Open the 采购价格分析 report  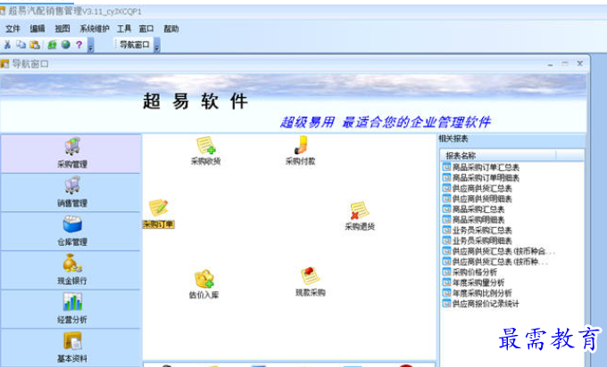pos(470,272)
